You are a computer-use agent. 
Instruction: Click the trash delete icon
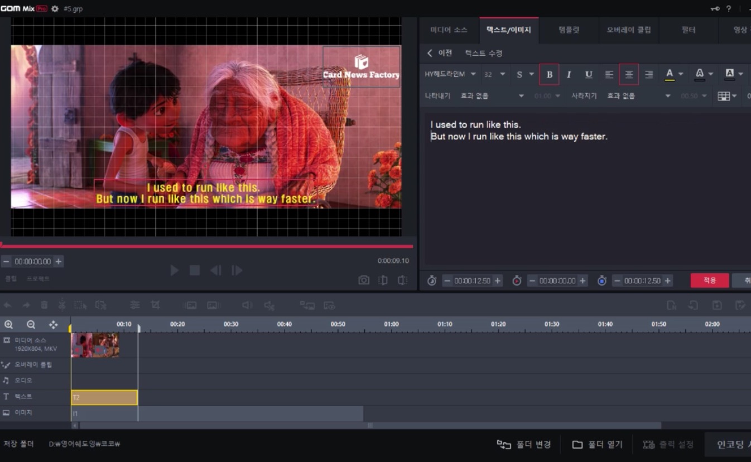[x=44, y=305]
